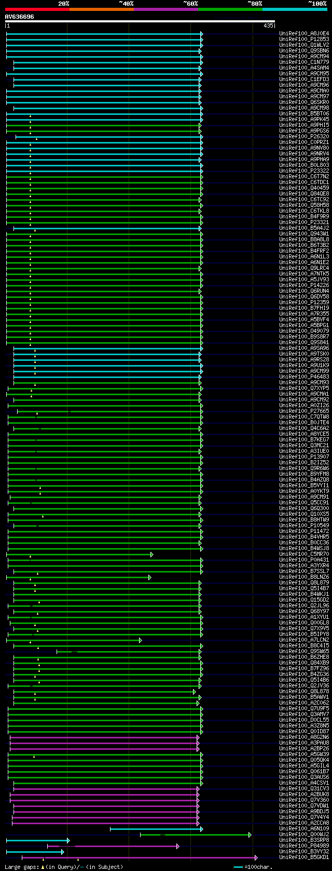
Task: Select the UniRef100_Q6SKR0 label
Action: (x=304, y=102)
